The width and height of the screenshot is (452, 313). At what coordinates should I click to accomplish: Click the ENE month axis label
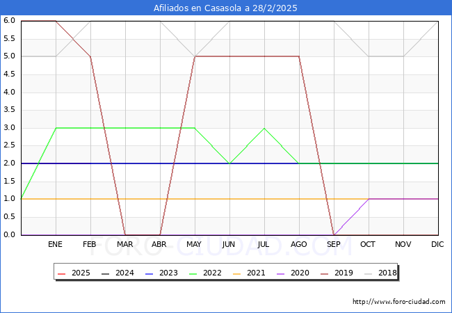[x=55, y=244]
